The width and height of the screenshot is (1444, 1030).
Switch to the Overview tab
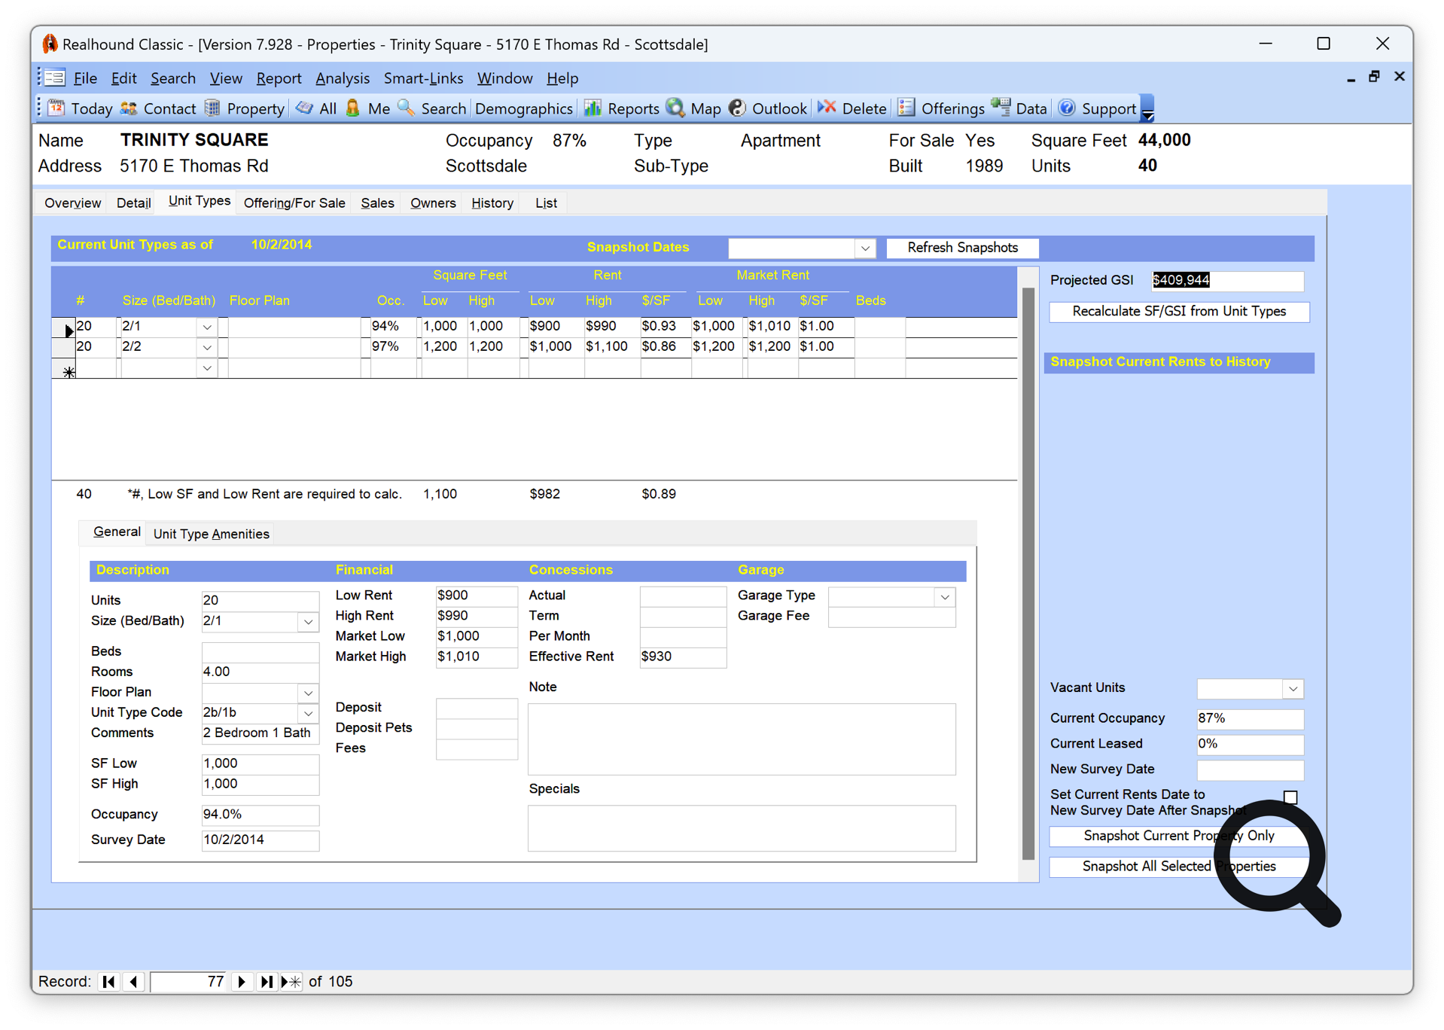pos(72,203)
